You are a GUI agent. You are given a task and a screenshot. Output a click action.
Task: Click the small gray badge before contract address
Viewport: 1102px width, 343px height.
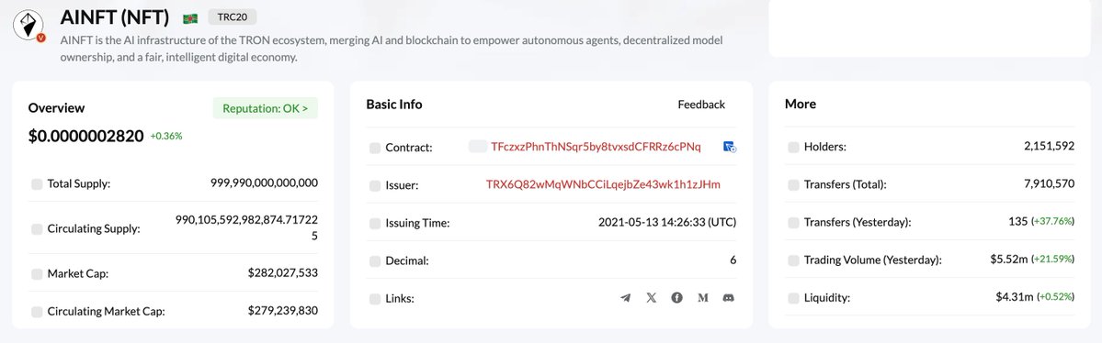point(478,147)
